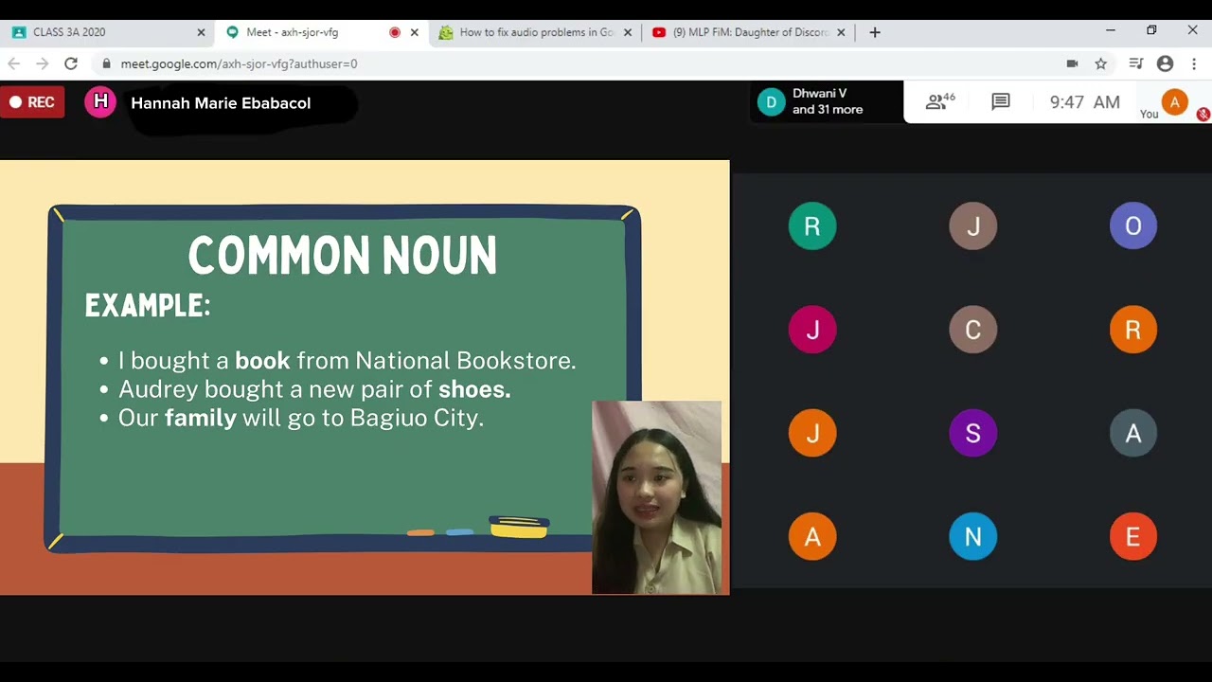
Task: Select the magenta J participant avatar
Action: click(x=812, y=330)
